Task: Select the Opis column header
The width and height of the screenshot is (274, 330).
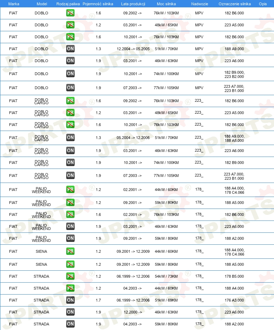Action: coord(263,4)
